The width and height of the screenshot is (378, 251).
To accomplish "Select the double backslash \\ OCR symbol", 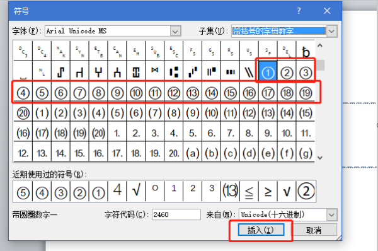I will tap(249, 71).
